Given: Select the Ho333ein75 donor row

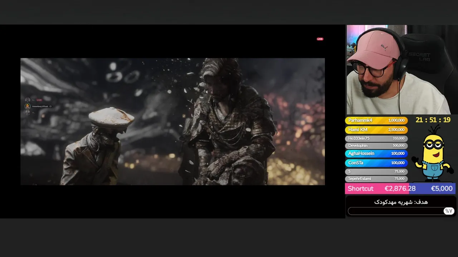Looking at the screenshot, I should pyautogui.click(x=376, y=138).
